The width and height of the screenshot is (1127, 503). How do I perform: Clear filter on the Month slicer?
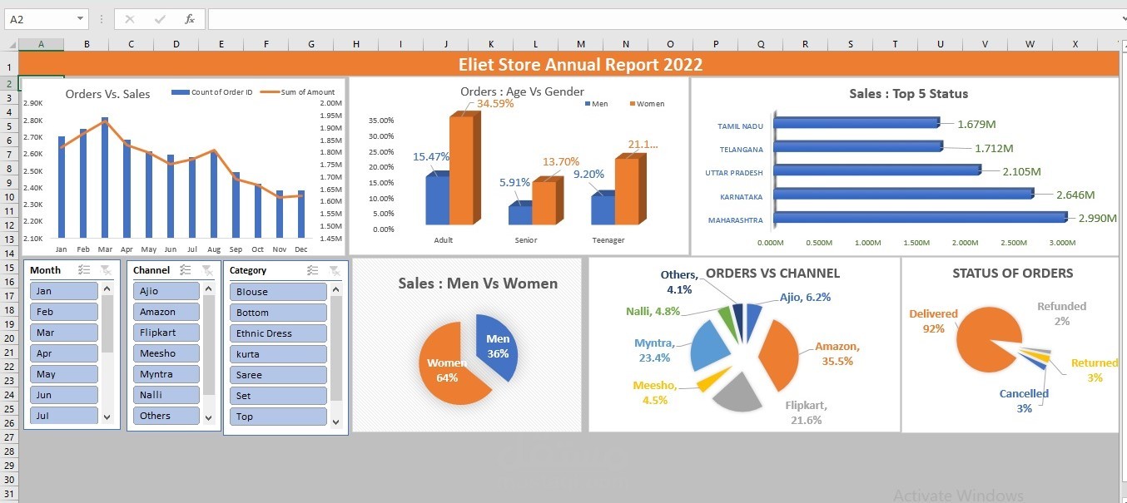pyautogui.click(x=107, y=270)
